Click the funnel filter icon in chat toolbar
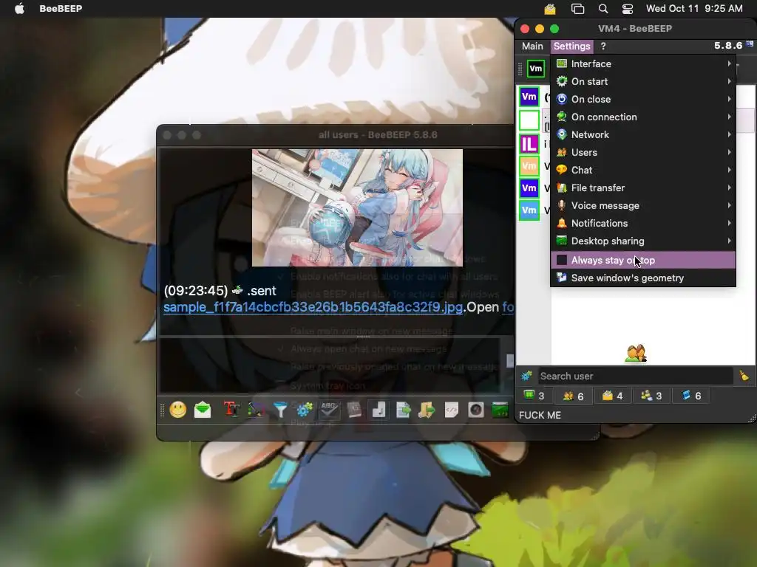The height and width of the screenshot is (567, 757). click(x=280, y=410)
